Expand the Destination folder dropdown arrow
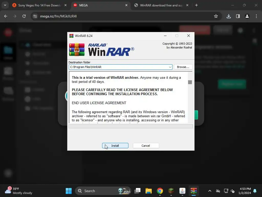This screenshot has height=197, width=262. [x=170, y=67]
